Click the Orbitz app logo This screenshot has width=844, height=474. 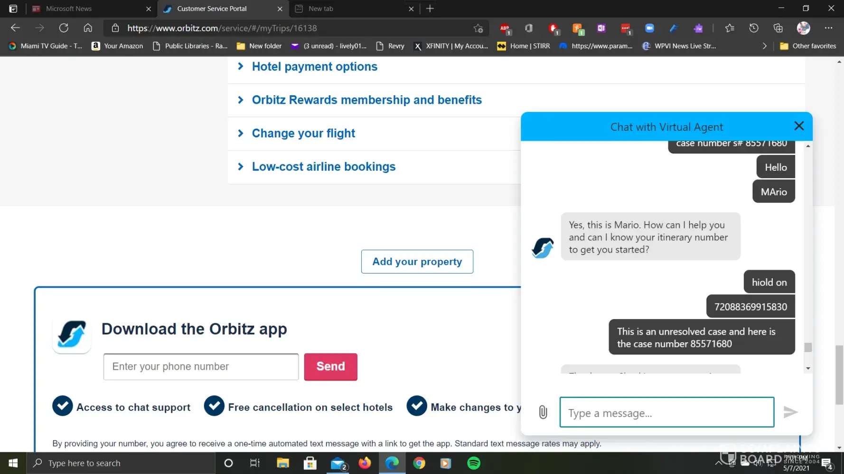pos(72,335)
